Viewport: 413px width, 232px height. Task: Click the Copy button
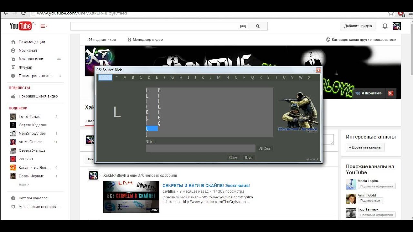tap(233, 158)
